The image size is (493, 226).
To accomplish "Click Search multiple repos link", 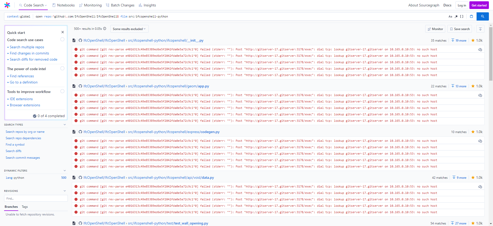I will click(x=27, y=47).
